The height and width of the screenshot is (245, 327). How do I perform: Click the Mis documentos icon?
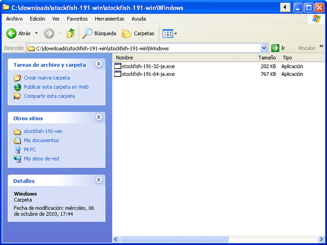click(x=17, y=140)
